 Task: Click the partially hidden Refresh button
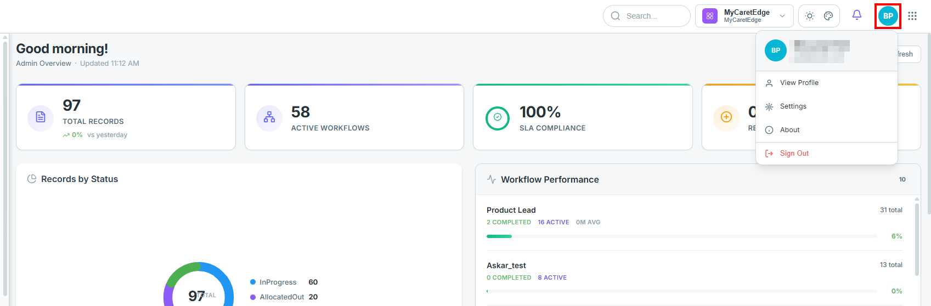(909, 54)
